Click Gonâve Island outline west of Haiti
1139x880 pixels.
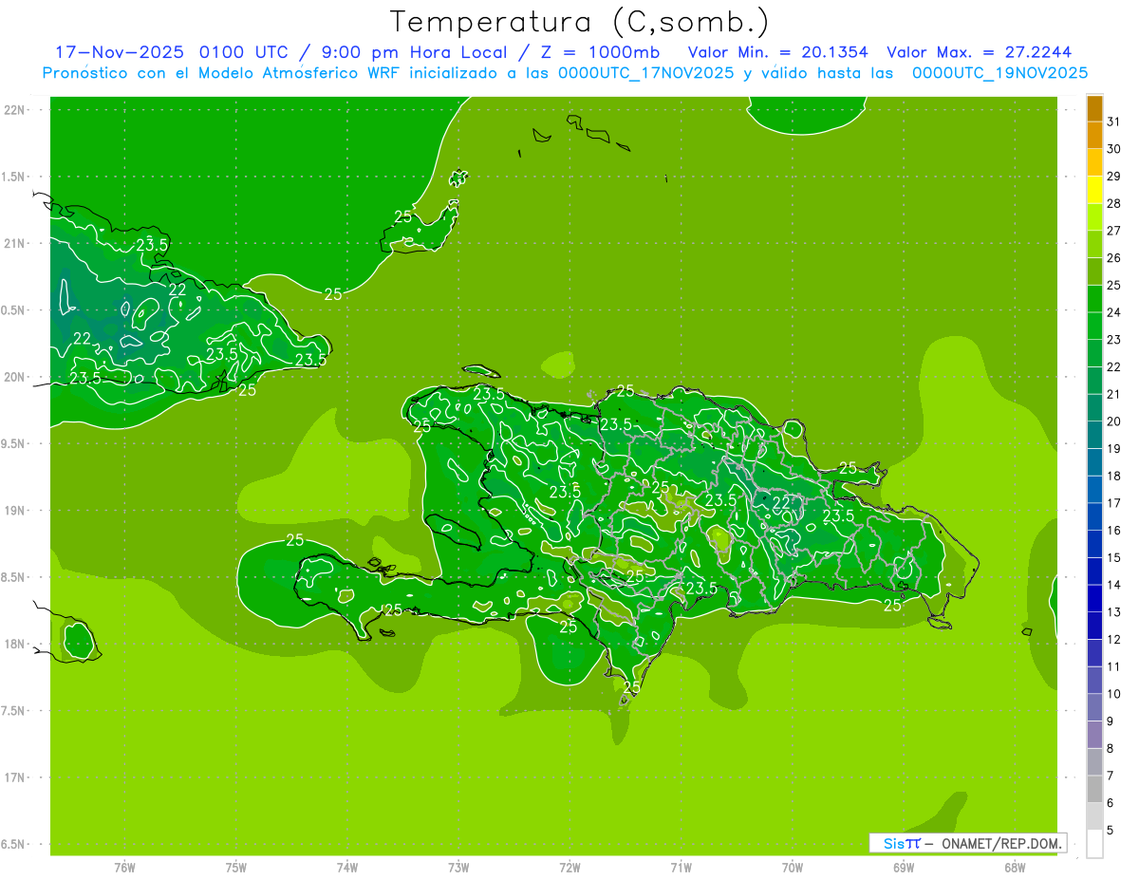[x=457, y=531]
